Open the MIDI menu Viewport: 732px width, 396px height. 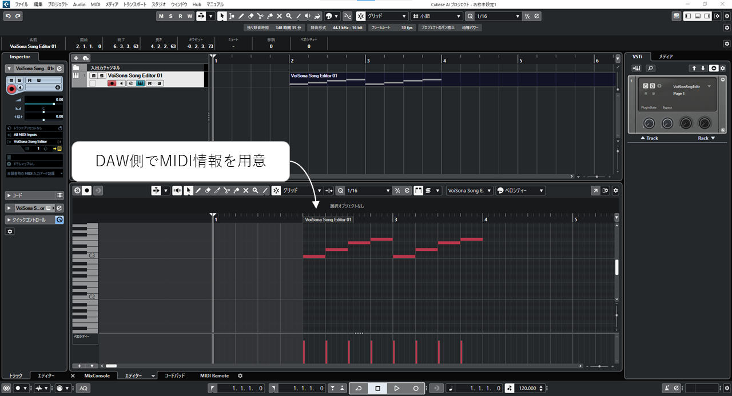coord(96,4)
